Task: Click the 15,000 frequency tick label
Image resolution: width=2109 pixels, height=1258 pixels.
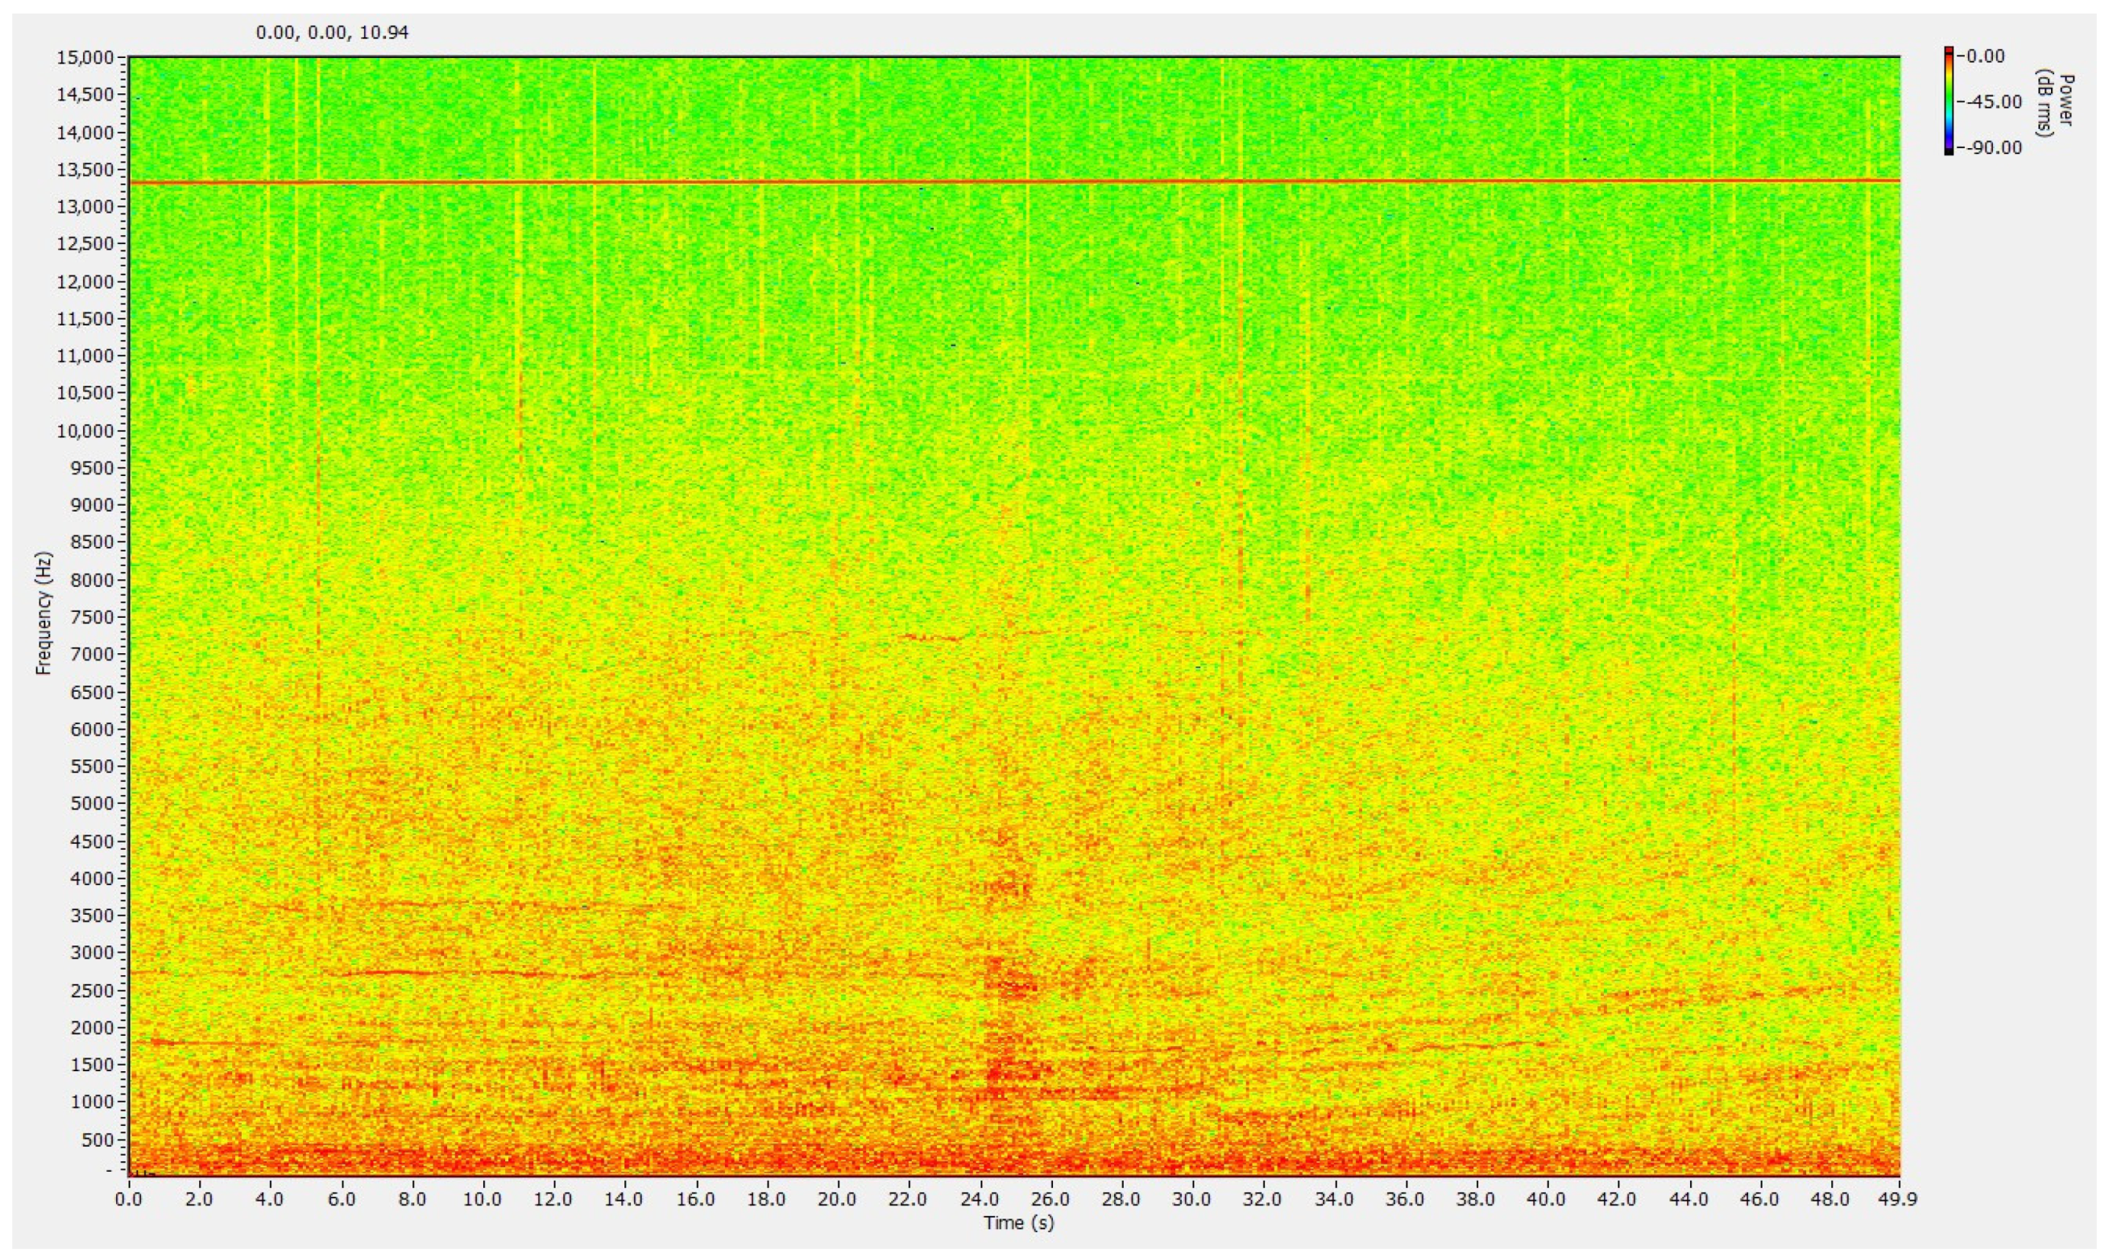Action: [x=85, y=58]
